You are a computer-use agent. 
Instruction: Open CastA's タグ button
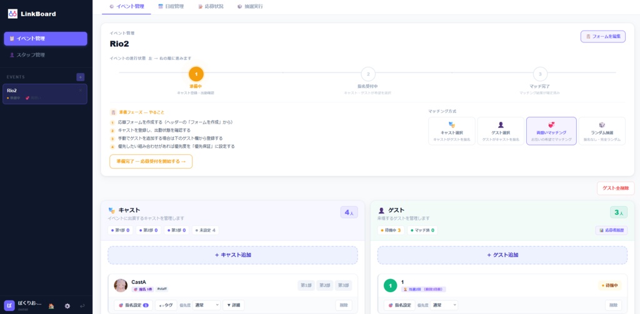(x=166, y=305)
